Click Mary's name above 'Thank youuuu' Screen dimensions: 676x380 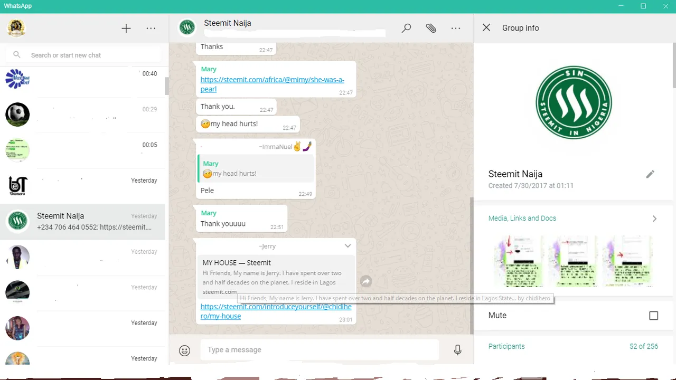pos(209,213)
